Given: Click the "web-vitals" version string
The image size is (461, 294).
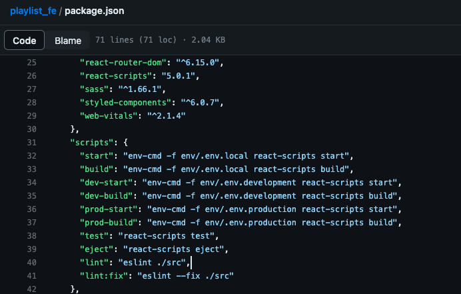Looking at the screenshot, I should (x=167, y=116).
